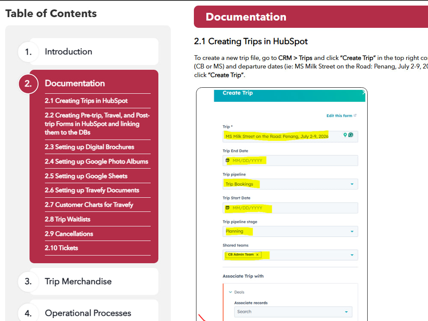Open the Trip Merchandise section
Viewport: 428px width, 321px height.
tap(94, 281)
